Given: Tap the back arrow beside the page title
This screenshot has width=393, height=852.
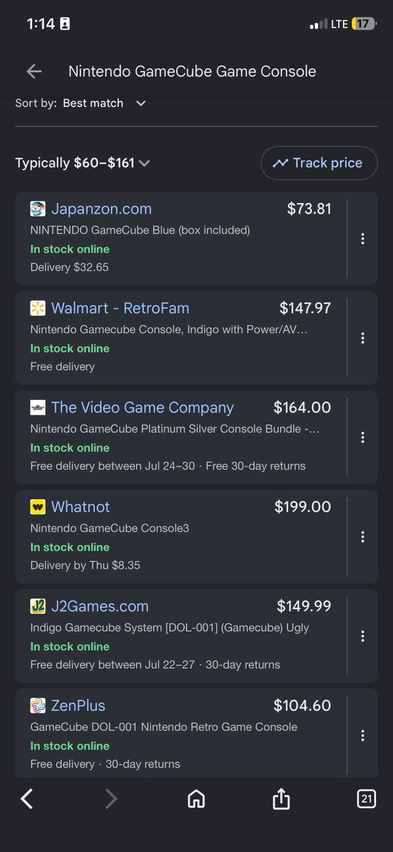Looking at the screenshot, I should [34, 71].
